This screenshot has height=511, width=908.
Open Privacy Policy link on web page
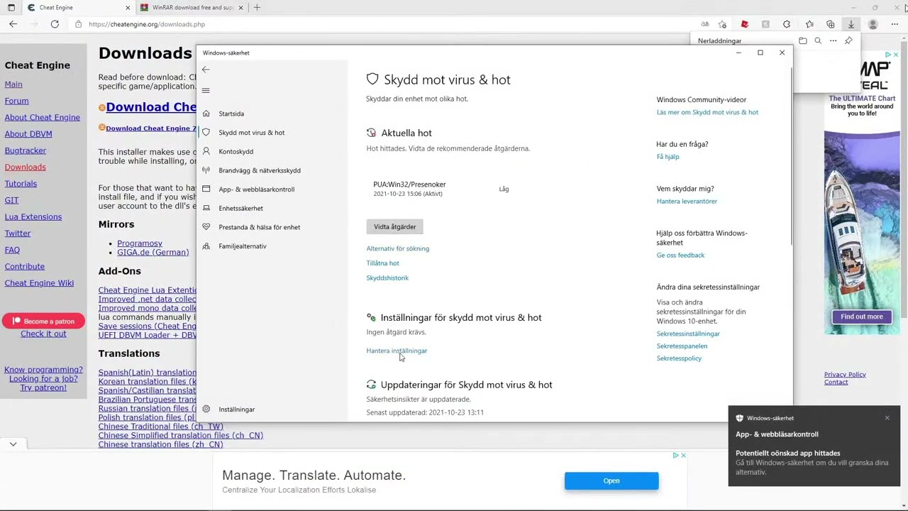tap(845, 375)
